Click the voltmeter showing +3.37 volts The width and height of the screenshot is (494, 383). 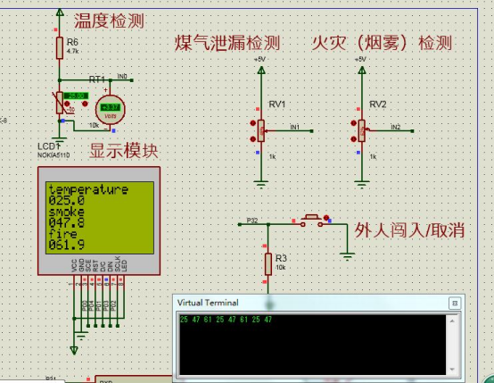point(111,110)
